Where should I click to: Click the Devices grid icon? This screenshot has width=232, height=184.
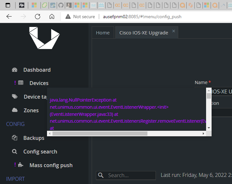pyautogui.click(x=21, y=83)
